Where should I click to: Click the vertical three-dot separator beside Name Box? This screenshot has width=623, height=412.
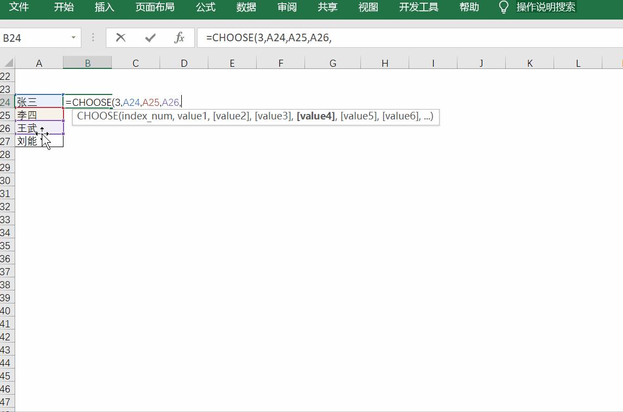[x=92, y=37]
